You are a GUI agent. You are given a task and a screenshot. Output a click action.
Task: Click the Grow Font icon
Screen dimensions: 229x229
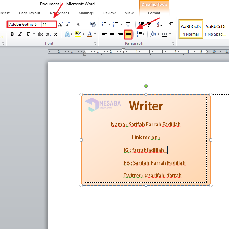click(x=60, y=24)
